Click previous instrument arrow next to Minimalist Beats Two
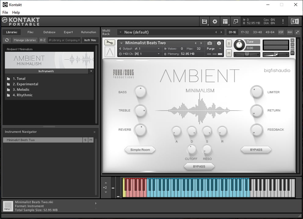The image size is (303, 219). pyautogui.click(x=195, y=43)
